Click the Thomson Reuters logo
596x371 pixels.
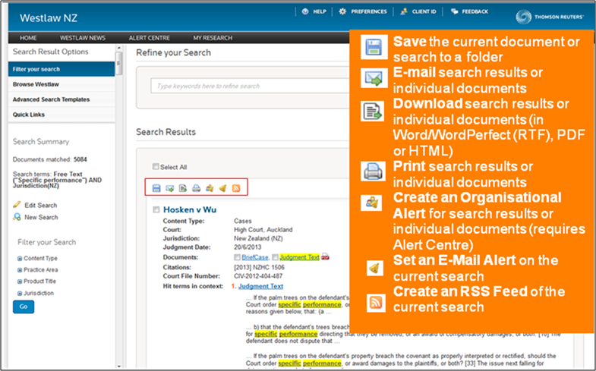[550, 17]
